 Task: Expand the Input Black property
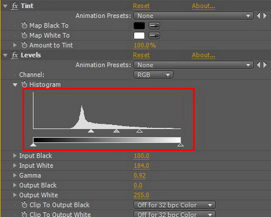[x=15, y=156]
